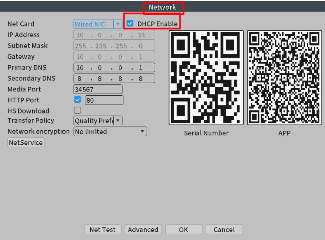Viewport: 325px width, 240px height.
Task: Click the Secondary DNS label
Action: 32,78
